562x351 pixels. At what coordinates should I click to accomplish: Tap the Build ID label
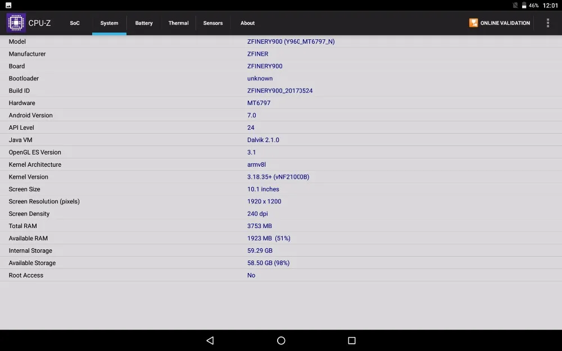[x=19, y=90]
